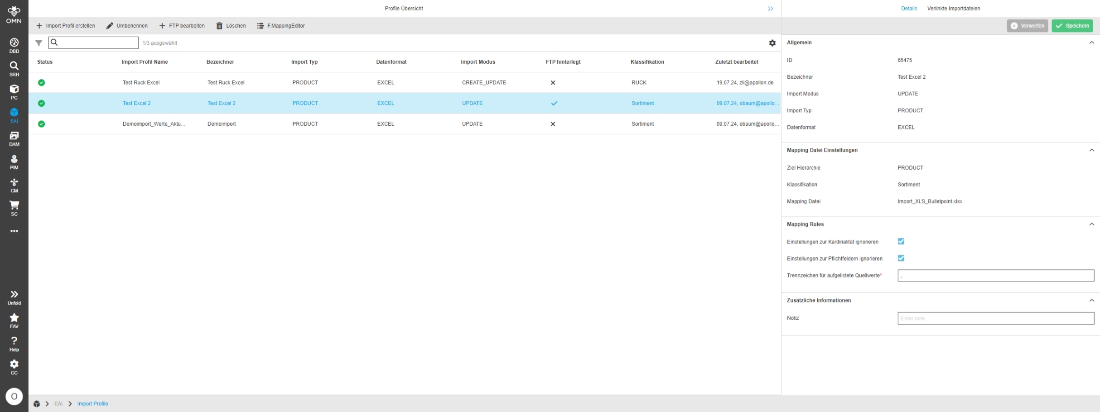Viewport: 1100px width, 412px height.
Task: Sort by Zuletzt bearbeitet column
Action: pos(737,62)
